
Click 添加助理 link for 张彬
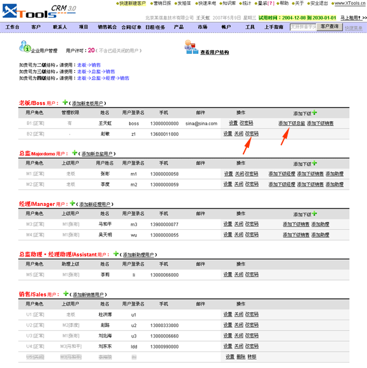(x=334, y=174)
